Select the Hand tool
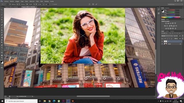The width and height of the screenshot is (184, 103). pyautogui.click(x=2, y=55)
